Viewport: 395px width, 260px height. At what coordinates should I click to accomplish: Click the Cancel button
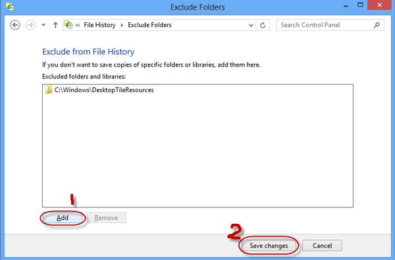point(322,246)
